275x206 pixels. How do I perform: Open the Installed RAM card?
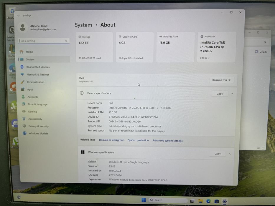point(175,47)
